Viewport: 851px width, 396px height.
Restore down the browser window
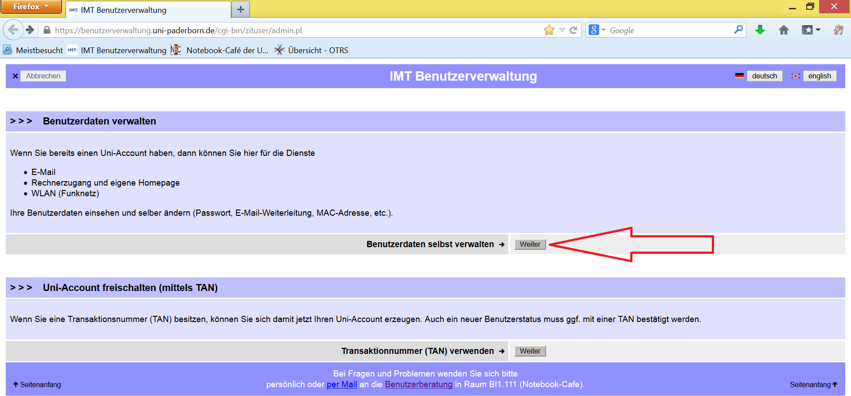810,6
